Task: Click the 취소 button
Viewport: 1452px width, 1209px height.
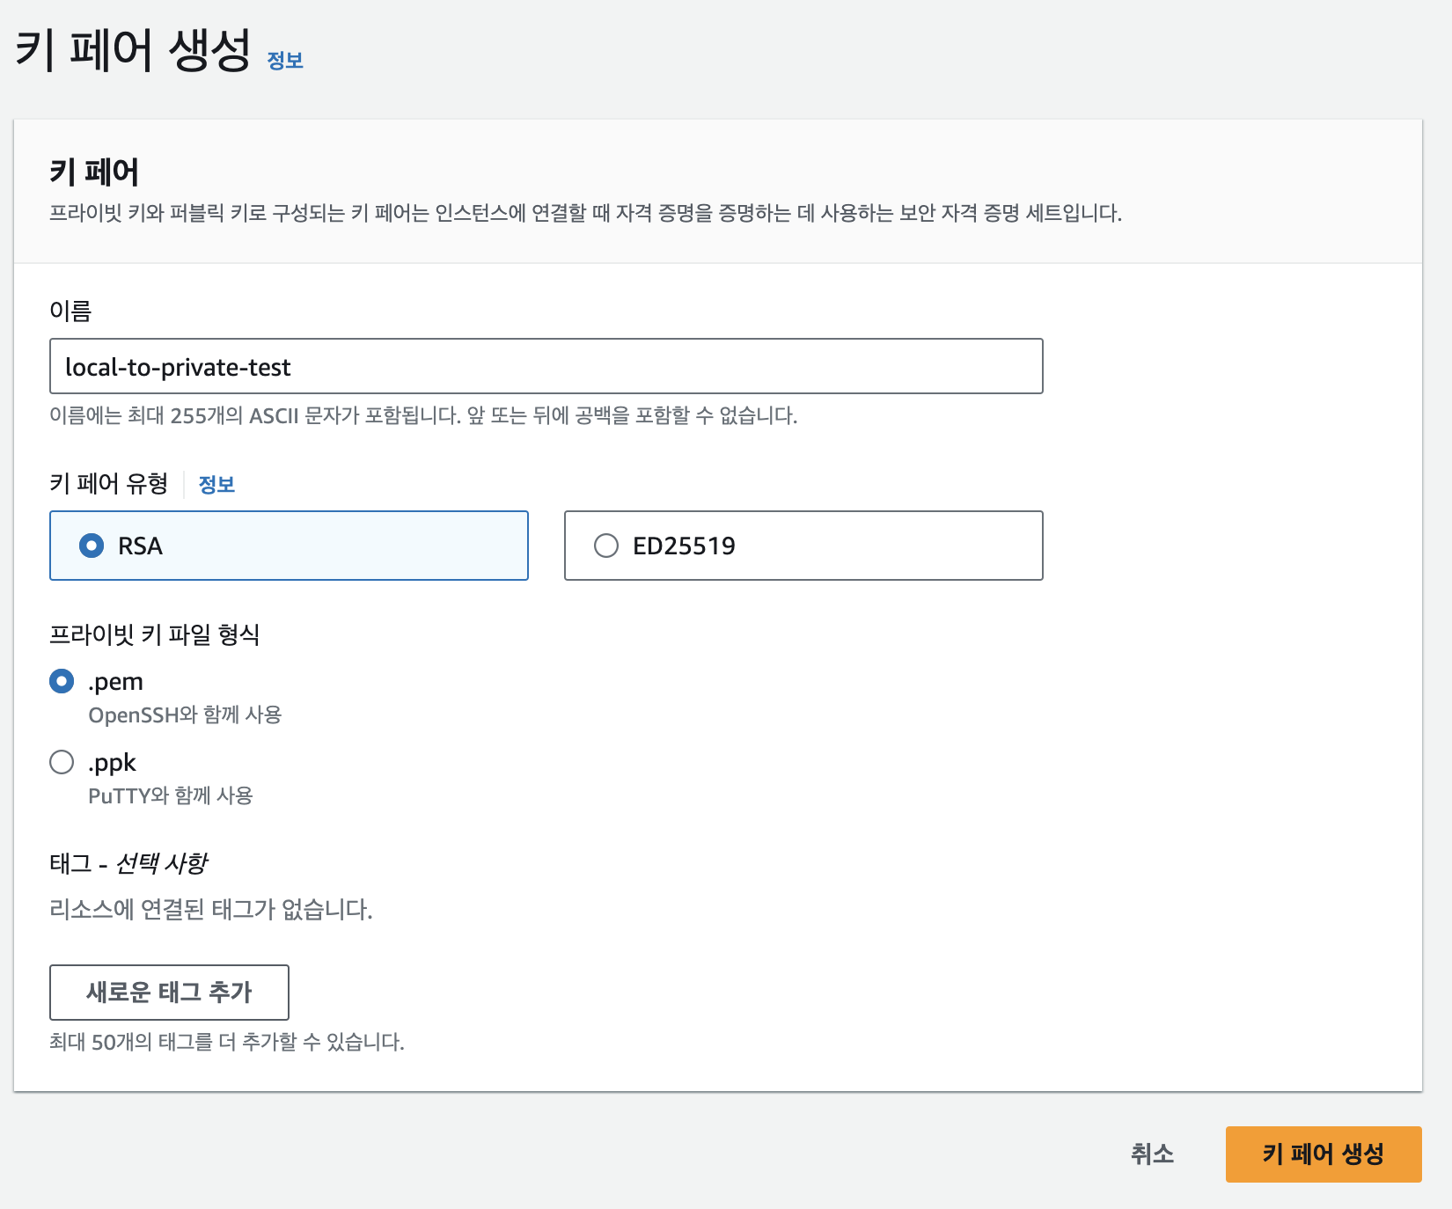Action: (1152, 1154)
